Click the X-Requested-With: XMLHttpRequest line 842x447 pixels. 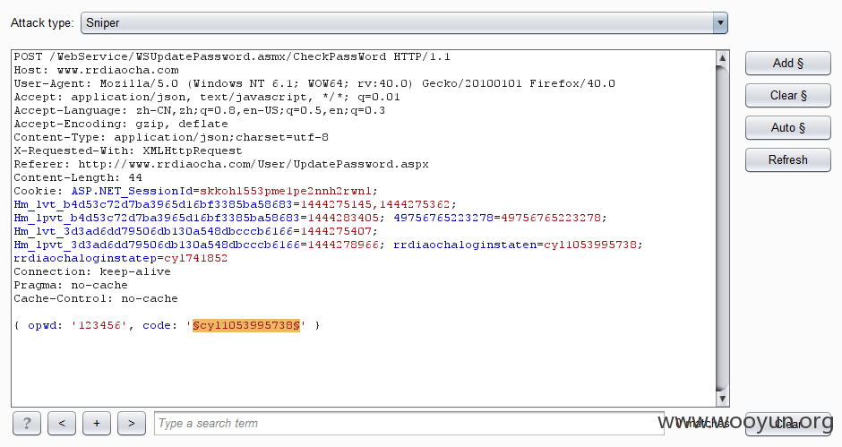tap(128, 151)
